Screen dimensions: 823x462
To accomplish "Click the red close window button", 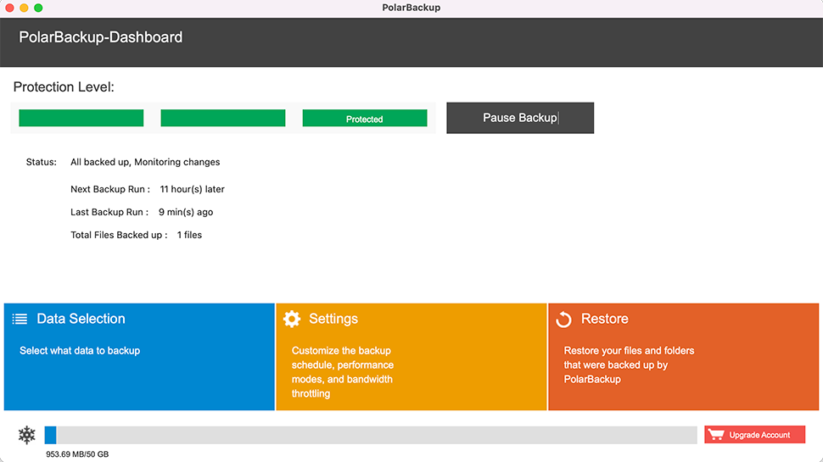I will pyautogui.click(x=9, y=8).
